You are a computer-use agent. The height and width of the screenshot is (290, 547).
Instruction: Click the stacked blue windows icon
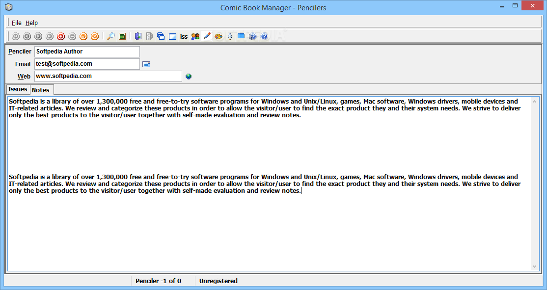161,36
